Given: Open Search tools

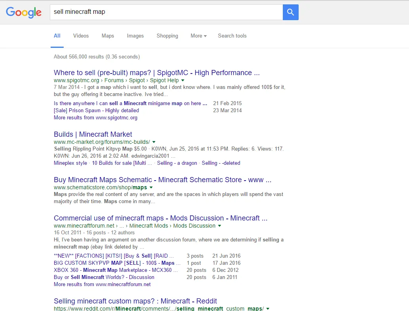Looking at the screenshot, I should (232, 36).
